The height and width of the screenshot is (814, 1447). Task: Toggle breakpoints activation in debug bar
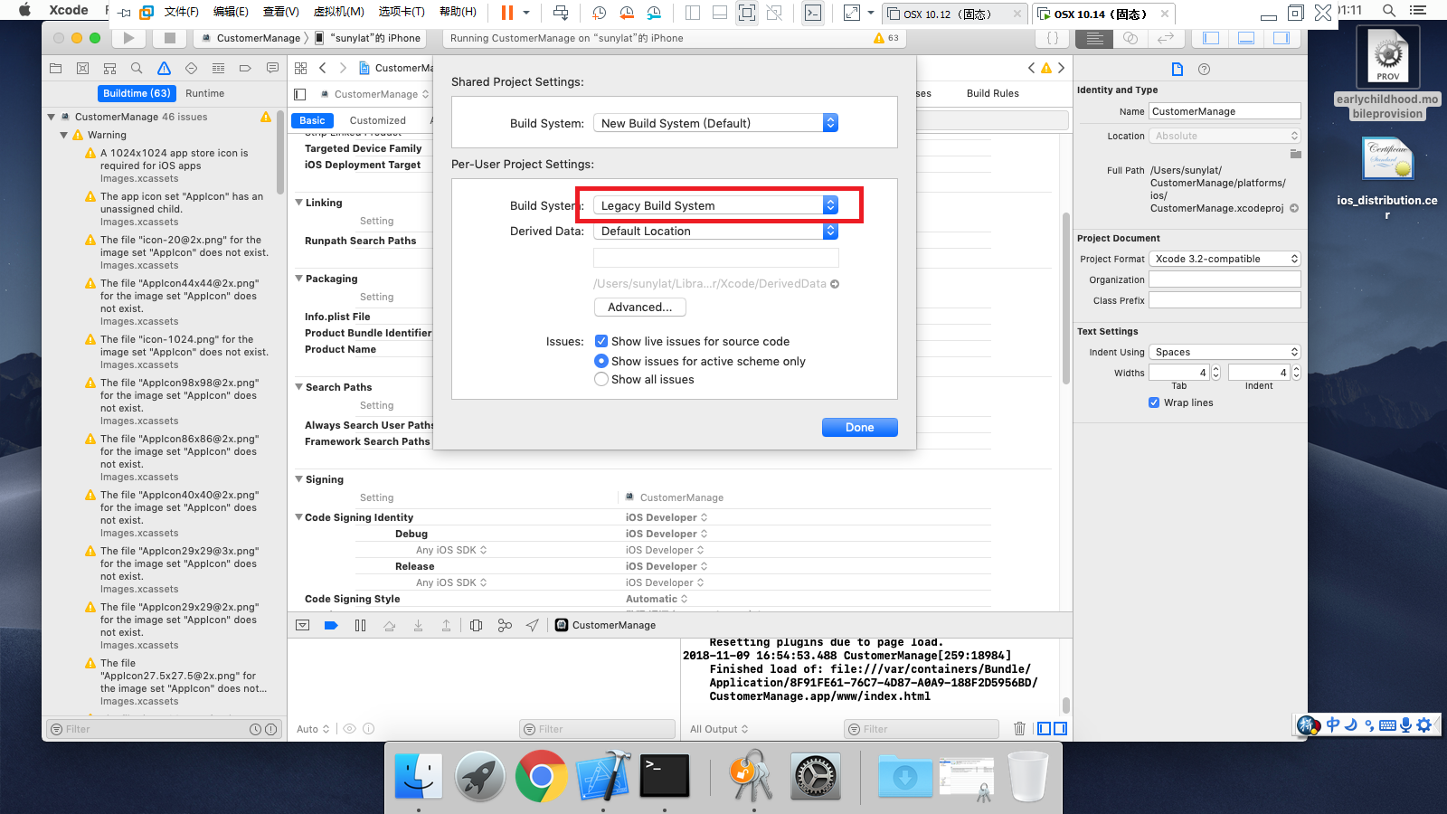coord(331,625)
